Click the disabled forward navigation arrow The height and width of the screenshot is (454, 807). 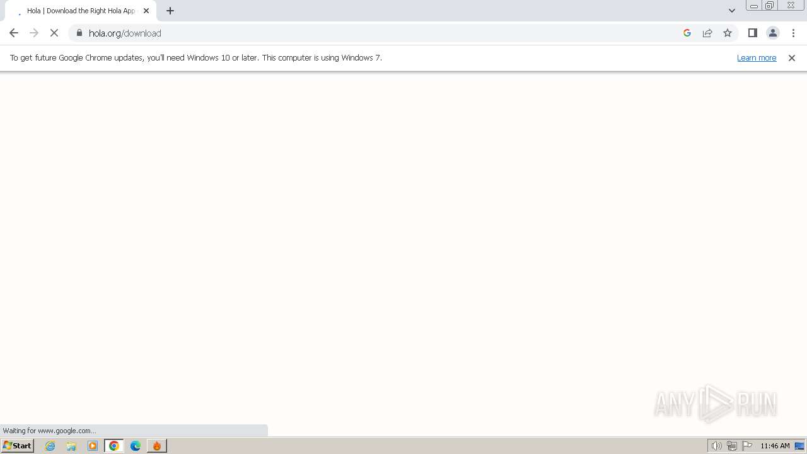pos(34,33)
